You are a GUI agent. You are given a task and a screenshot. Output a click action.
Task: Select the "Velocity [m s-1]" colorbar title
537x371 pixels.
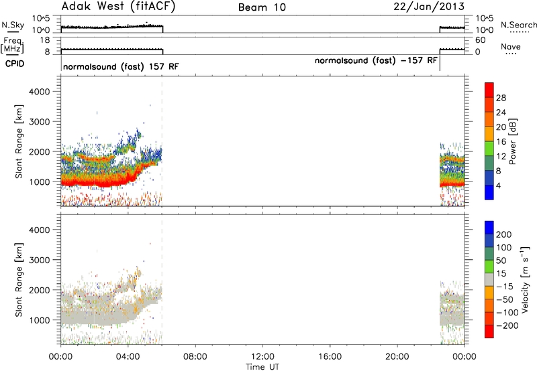[525, 279]
